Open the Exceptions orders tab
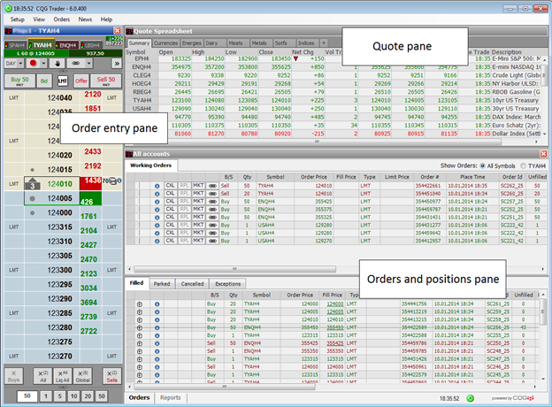The height and width of the screenshot is (407, 552). pos(227,284)
